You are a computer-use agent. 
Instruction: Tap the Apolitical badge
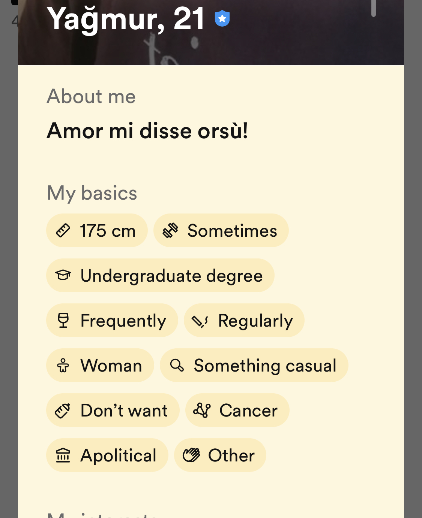pos(107,455)
